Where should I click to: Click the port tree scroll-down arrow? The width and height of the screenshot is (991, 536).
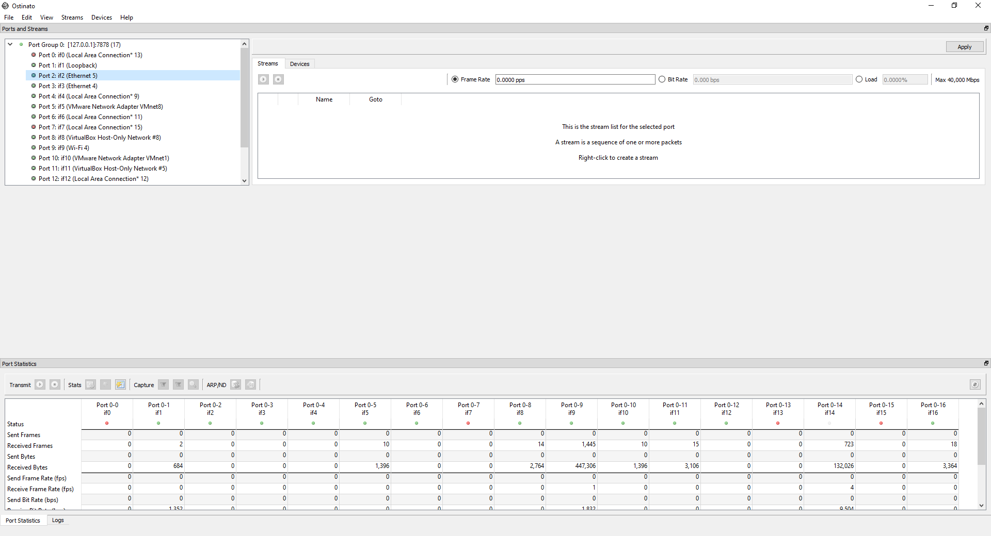[244, 181]
